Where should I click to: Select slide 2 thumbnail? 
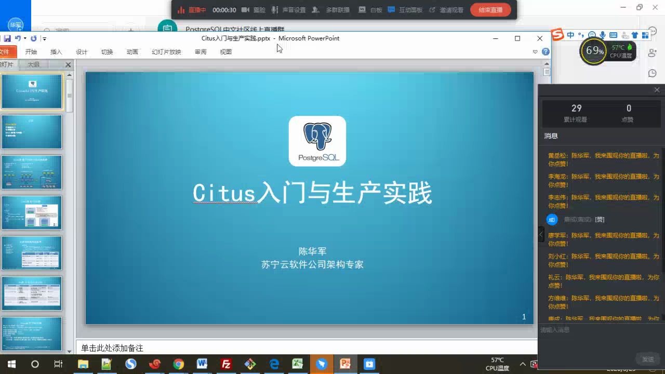(32, 132)
